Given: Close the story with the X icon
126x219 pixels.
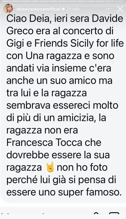Looking at the screenshot, I should [120, 9].
